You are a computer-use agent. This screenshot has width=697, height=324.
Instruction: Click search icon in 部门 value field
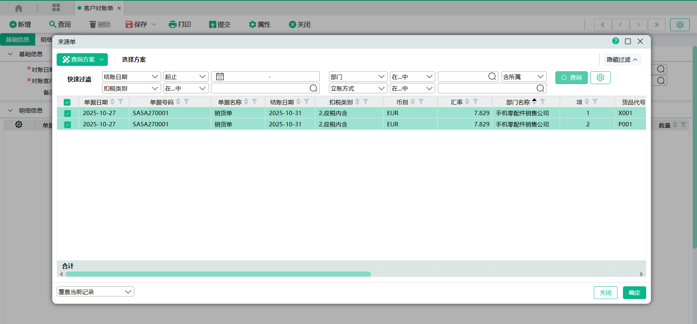(492, 77)
